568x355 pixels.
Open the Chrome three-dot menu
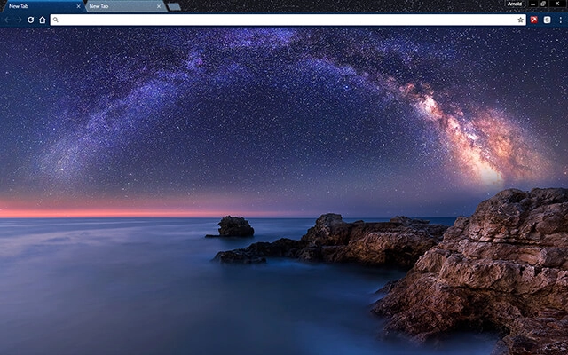pyautogui.click(x=560, y=20)
